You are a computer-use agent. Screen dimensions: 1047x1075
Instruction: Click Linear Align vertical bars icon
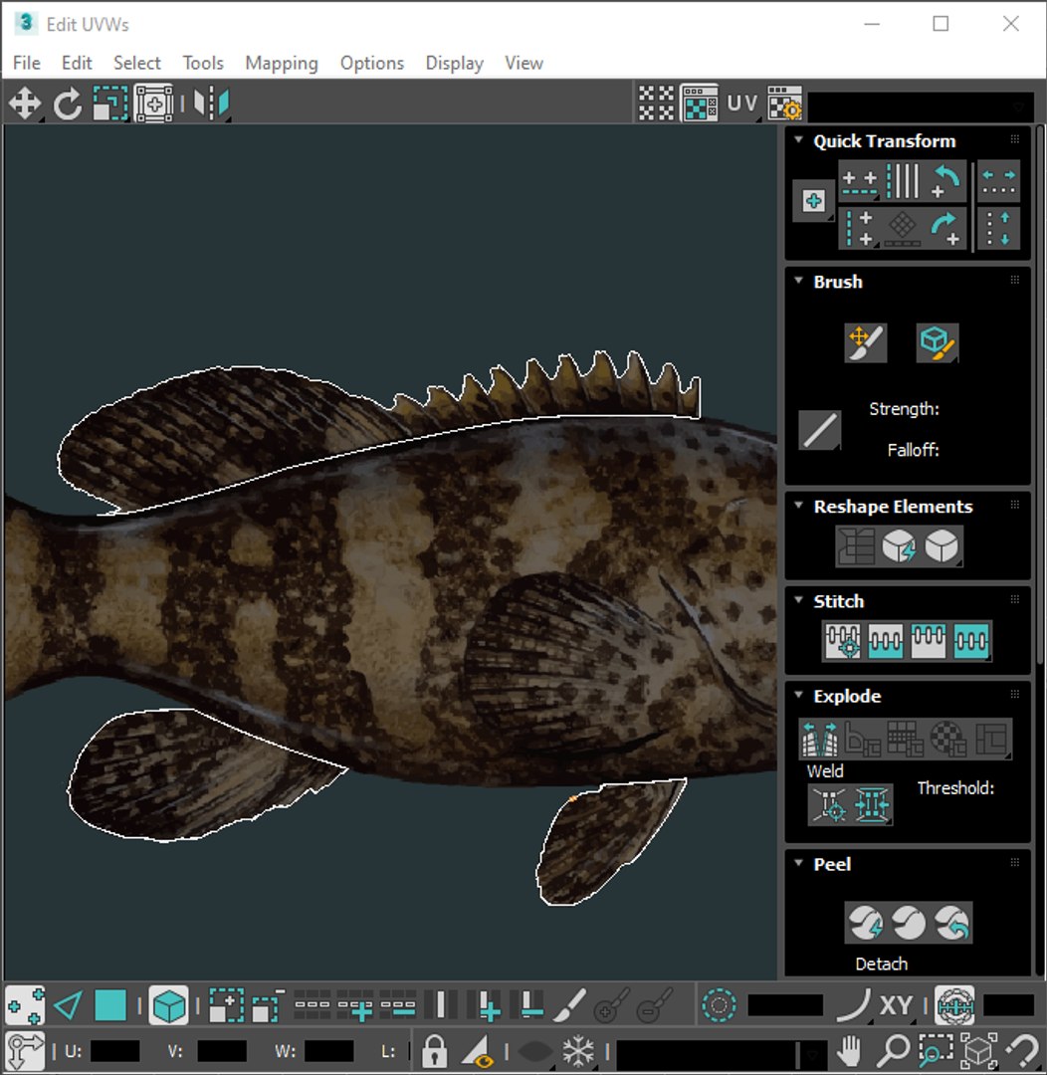pyautogui.click(x=903, y=181)
